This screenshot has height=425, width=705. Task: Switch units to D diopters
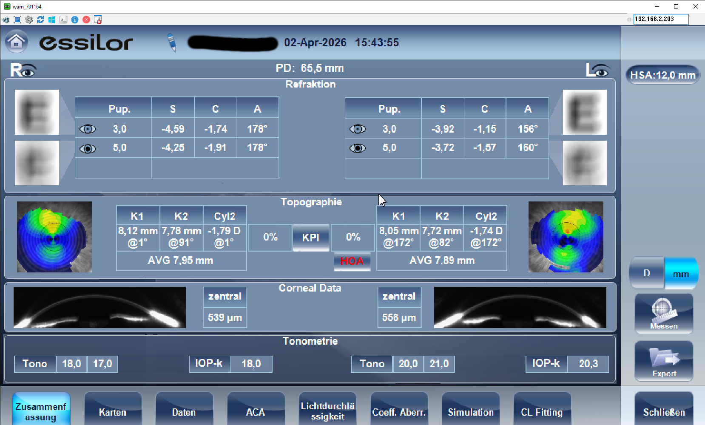pyautogui.click(x=646, y=273)
